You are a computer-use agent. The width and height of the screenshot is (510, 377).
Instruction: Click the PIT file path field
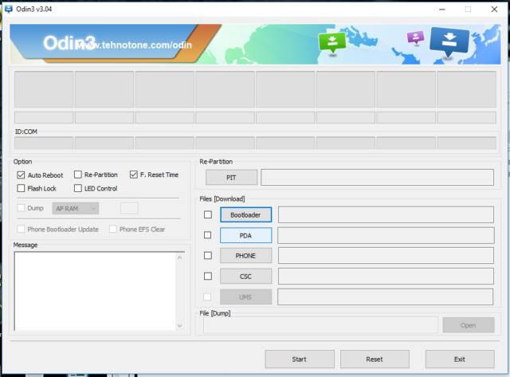pos(377,177)
